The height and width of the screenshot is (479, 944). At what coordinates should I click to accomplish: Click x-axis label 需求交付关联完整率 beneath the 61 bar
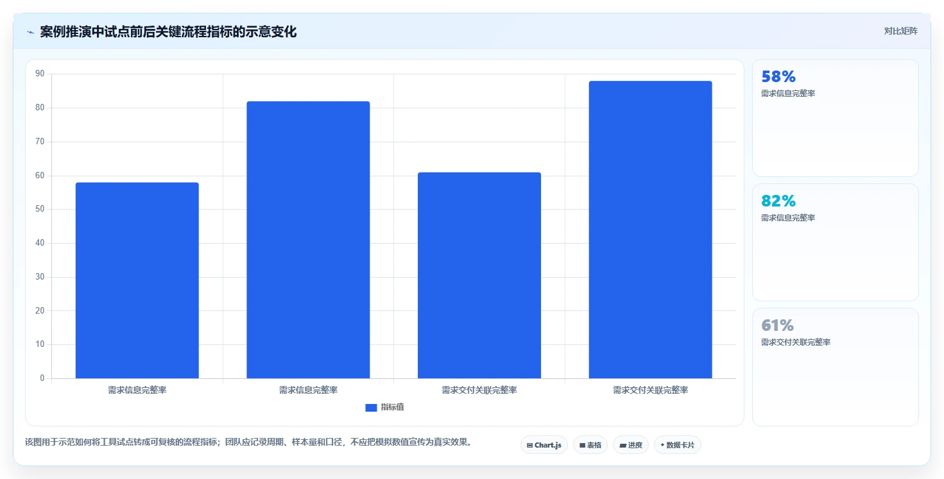[x=479, y=390]
